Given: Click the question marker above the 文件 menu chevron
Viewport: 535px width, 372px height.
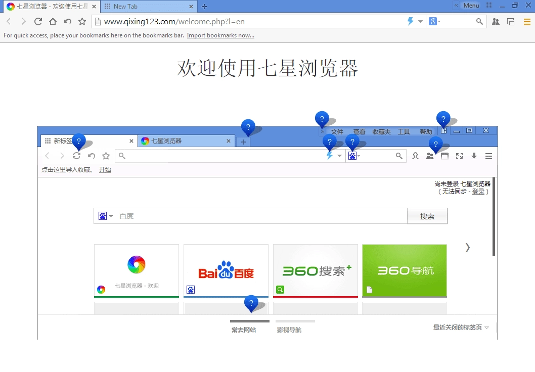Looking at the screenshot, I should coord(322,119).
